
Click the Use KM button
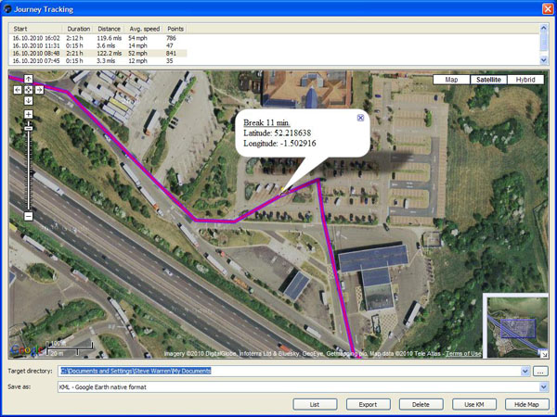(473, 404)
